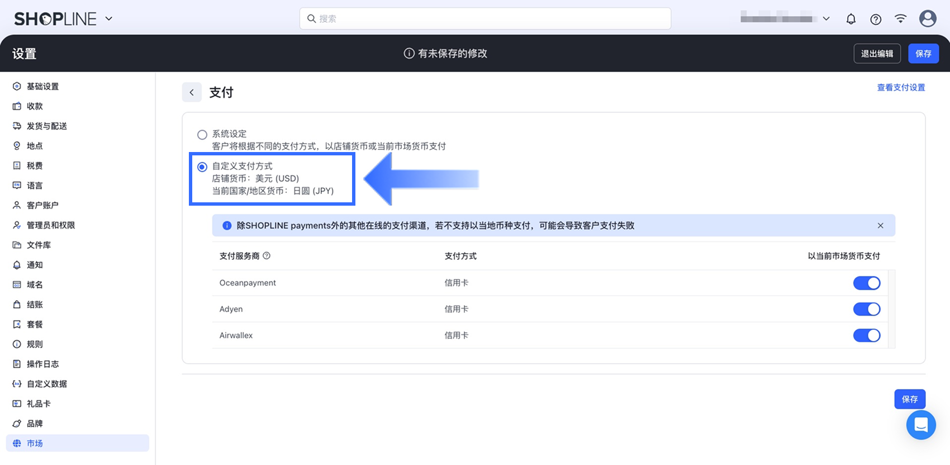Select the 自定义支付方式 radio button
Viewport: 950px width, 465px height.
tap(202, 167)
